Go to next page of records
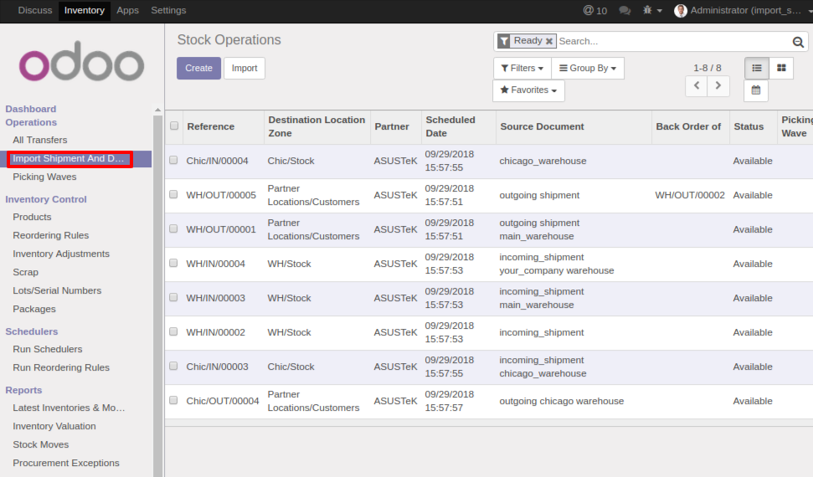The width and height of the screenshot is (813, 477). pos(718,86)
